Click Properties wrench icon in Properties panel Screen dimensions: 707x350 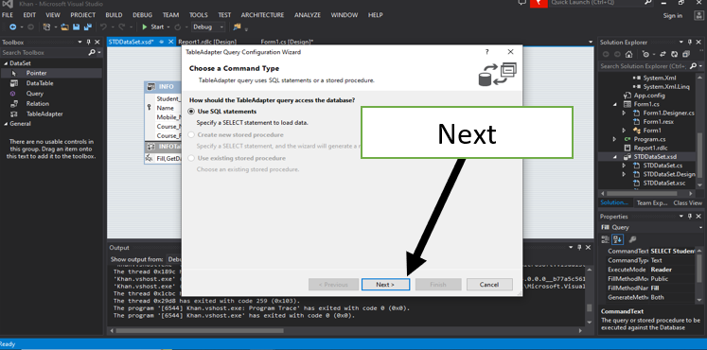click(x=632, y=239)
